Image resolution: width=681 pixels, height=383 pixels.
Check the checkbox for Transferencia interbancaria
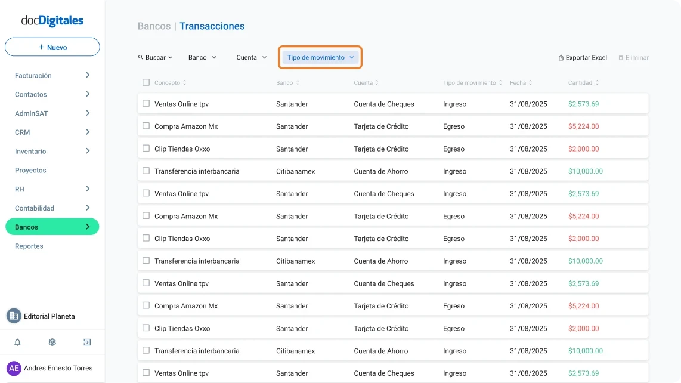click(145, 171)
